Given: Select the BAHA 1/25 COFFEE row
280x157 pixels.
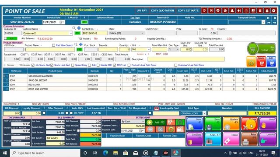Looking at the screenshot, I should (140, 89).
